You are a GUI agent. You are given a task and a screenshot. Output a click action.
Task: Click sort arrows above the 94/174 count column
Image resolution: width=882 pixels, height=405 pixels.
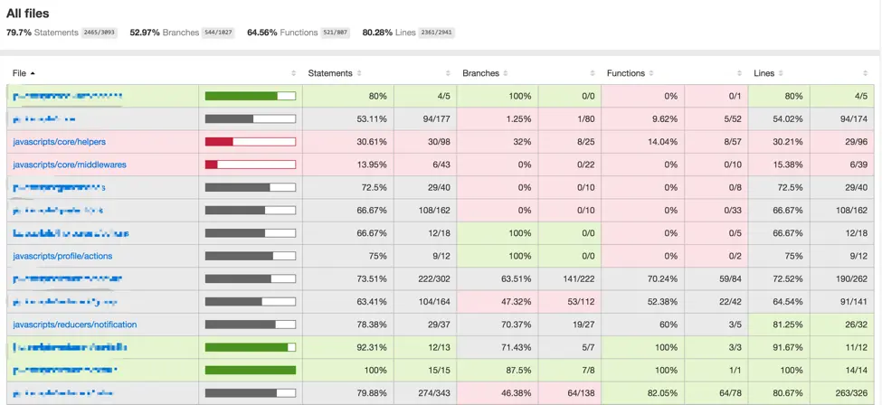click(x=865, y=74)
